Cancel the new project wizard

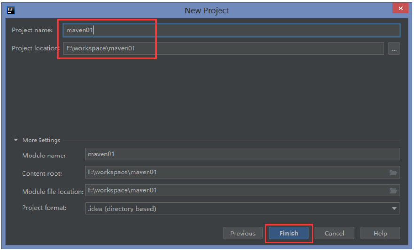click(x=334, y=234)
